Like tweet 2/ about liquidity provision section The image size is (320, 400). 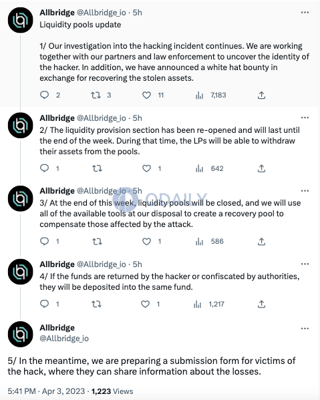[x=146, y=168]
